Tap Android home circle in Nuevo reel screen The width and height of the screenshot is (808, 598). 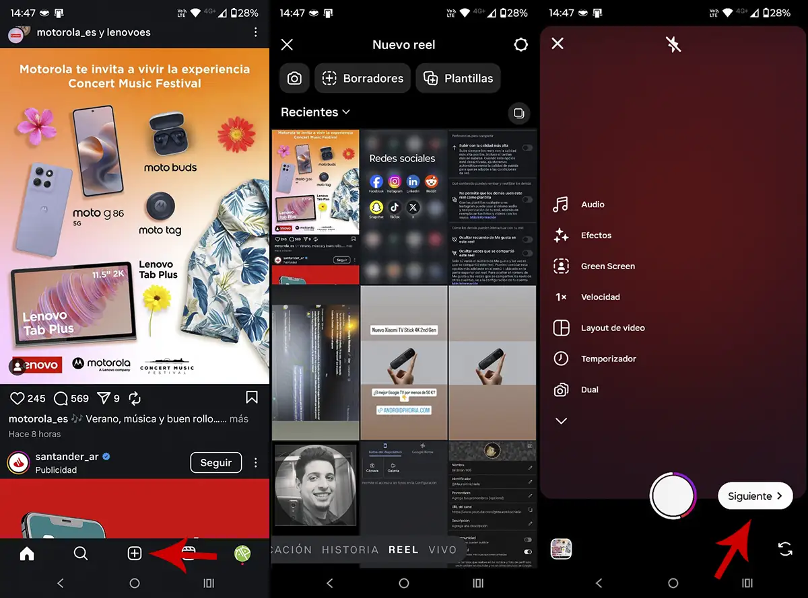point(404,583)
